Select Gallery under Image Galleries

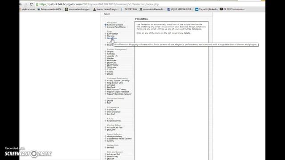(110, 141)
